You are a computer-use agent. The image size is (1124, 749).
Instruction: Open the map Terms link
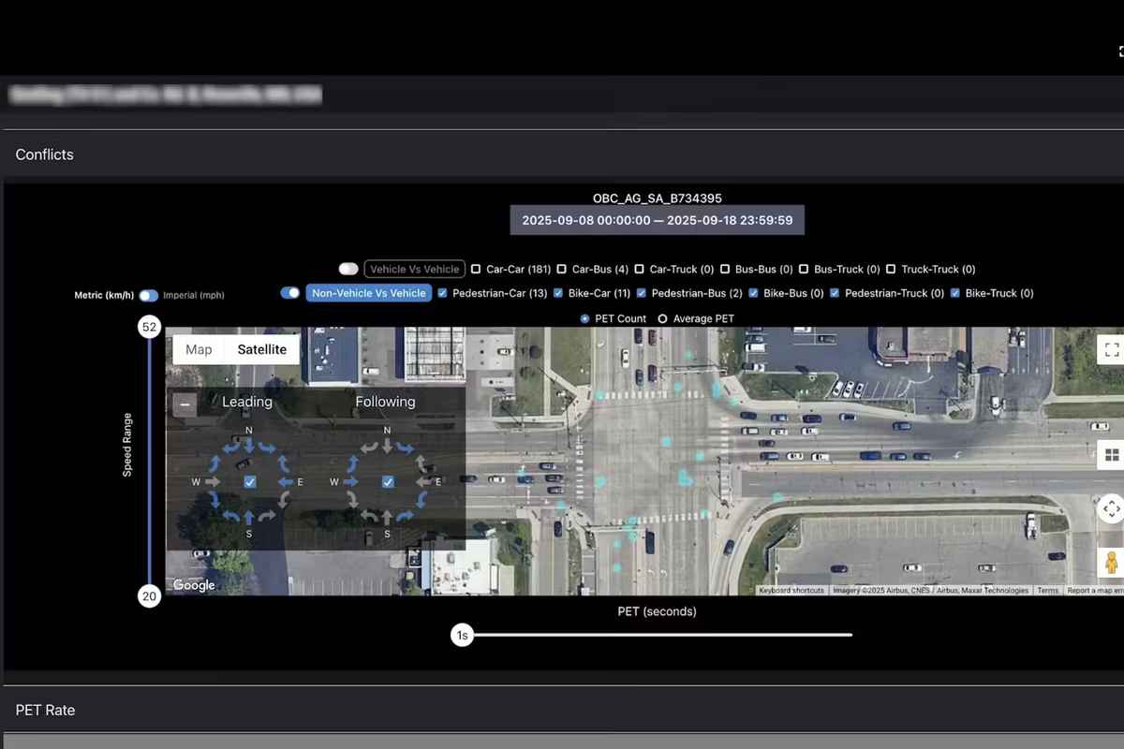click(x=1047, y=591)
